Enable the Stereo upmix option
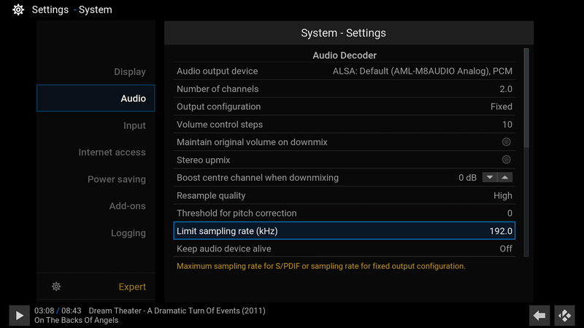This screenshot has height=328, width=584. click(506, 160)
